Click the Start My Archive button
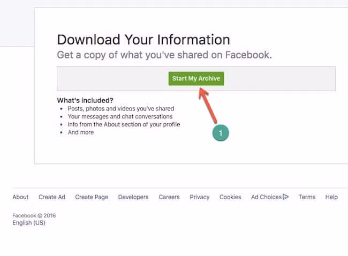348x256 pixels. pyautogui.click(x=196, y=79)
